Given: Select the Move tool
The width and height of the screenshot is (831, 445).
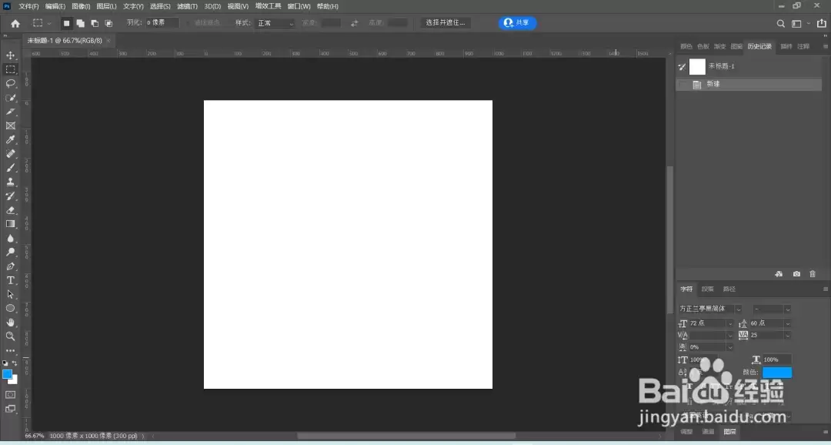Looking at the screenshot, I should [10, 55].
